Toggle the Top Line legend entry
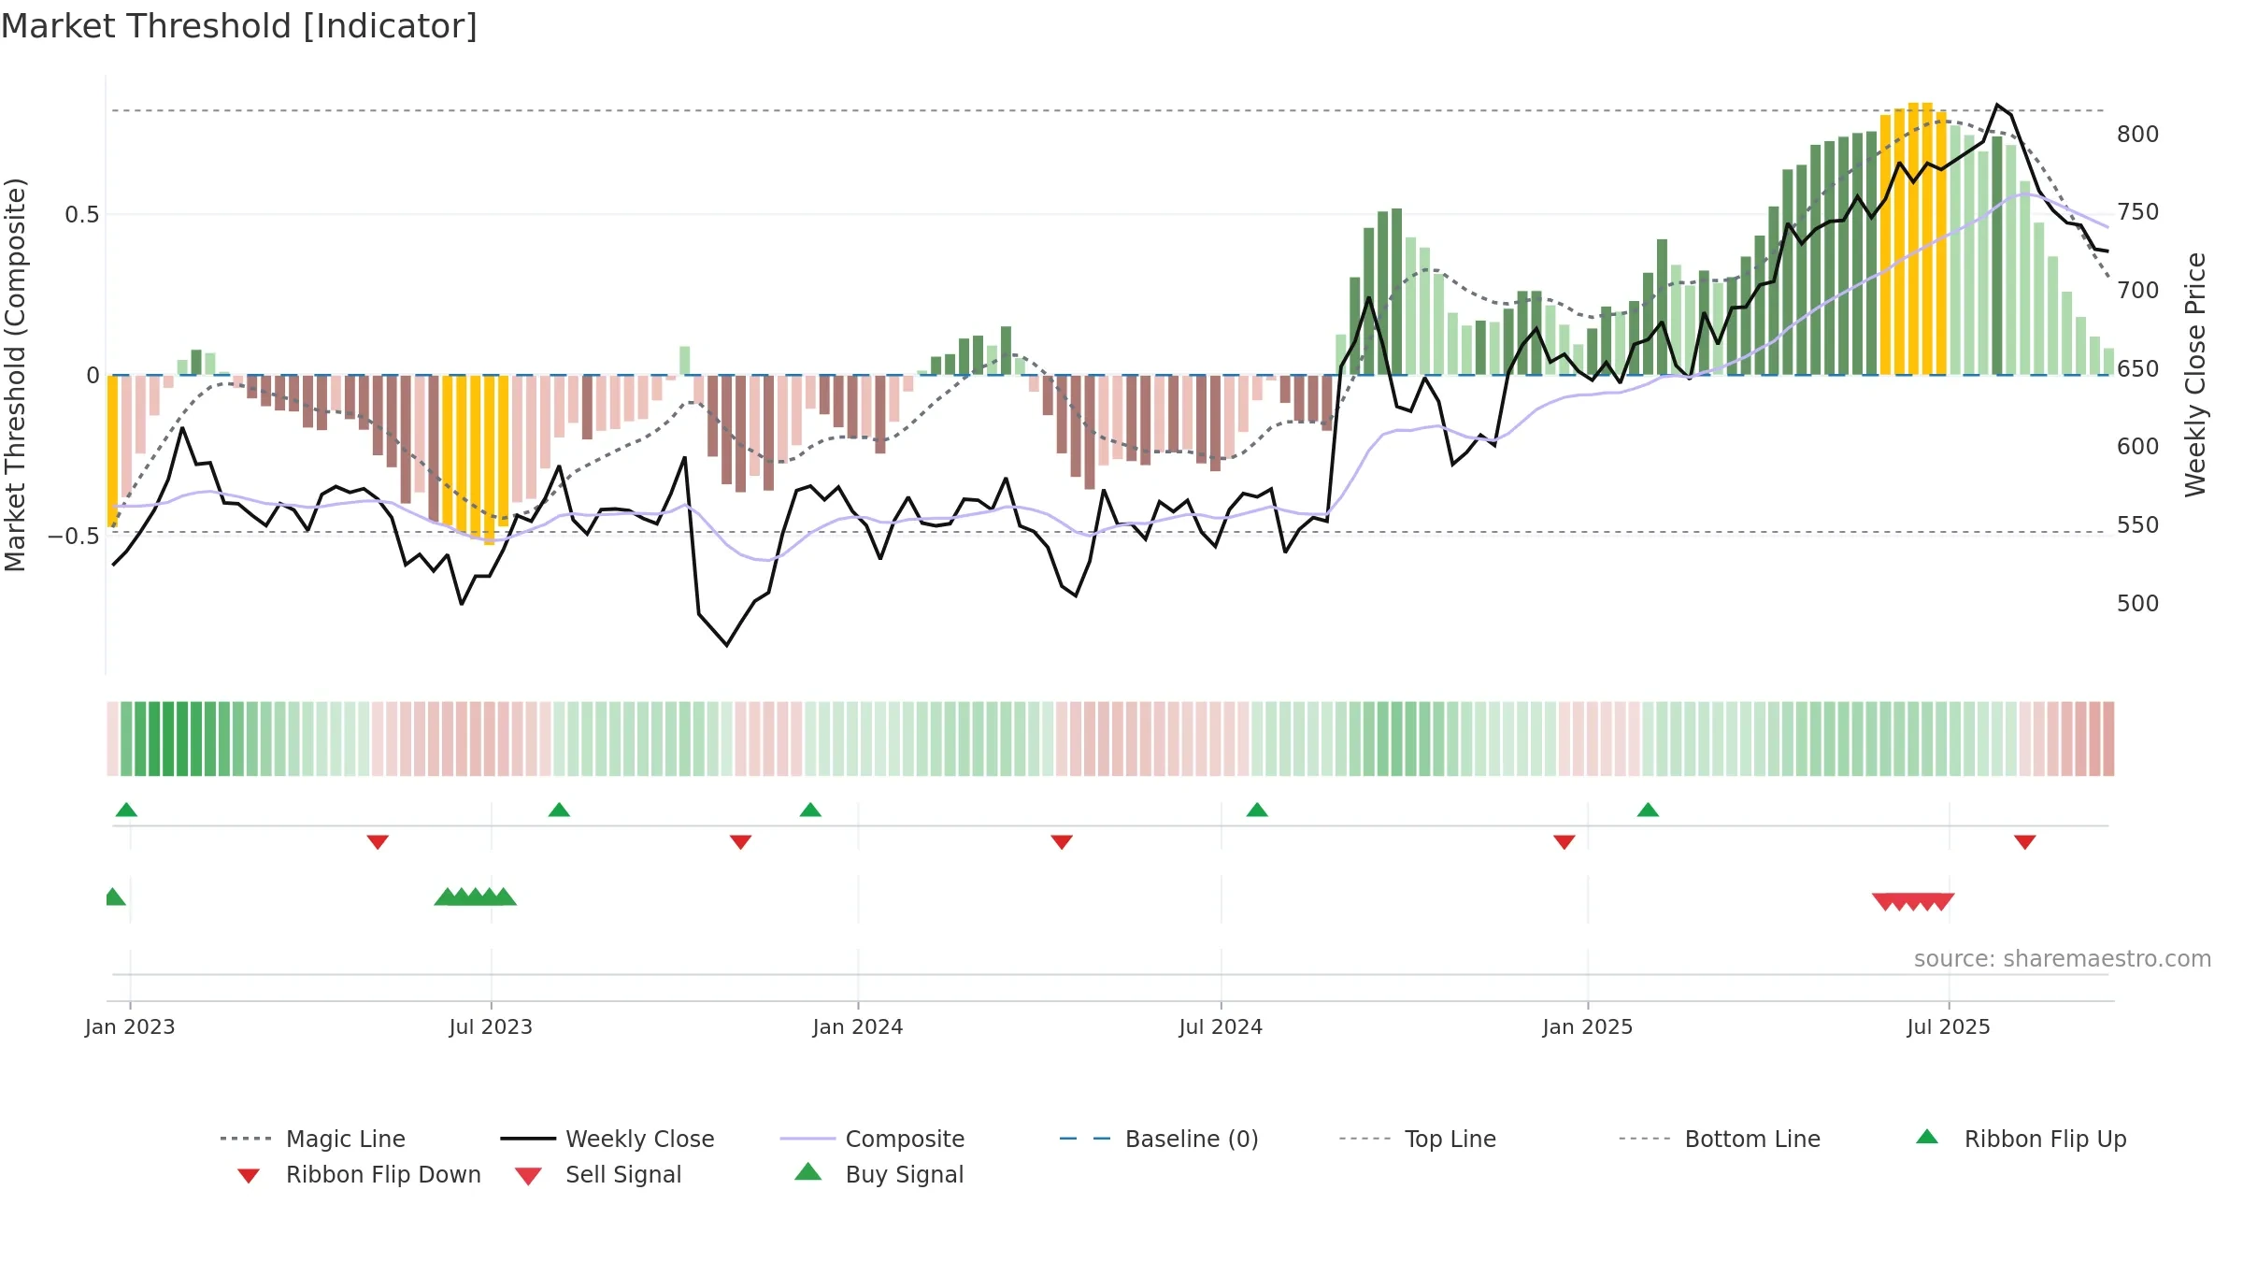Screen dimensions: 2243x1262 click(x=1417, y=1139)
